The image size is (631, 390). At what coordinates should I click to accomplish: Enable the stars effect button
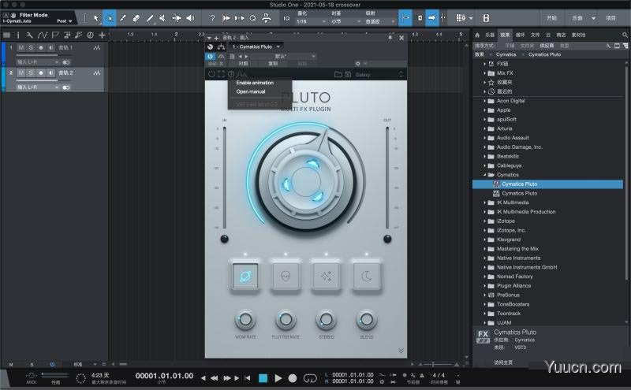click(x=326, y=277)
